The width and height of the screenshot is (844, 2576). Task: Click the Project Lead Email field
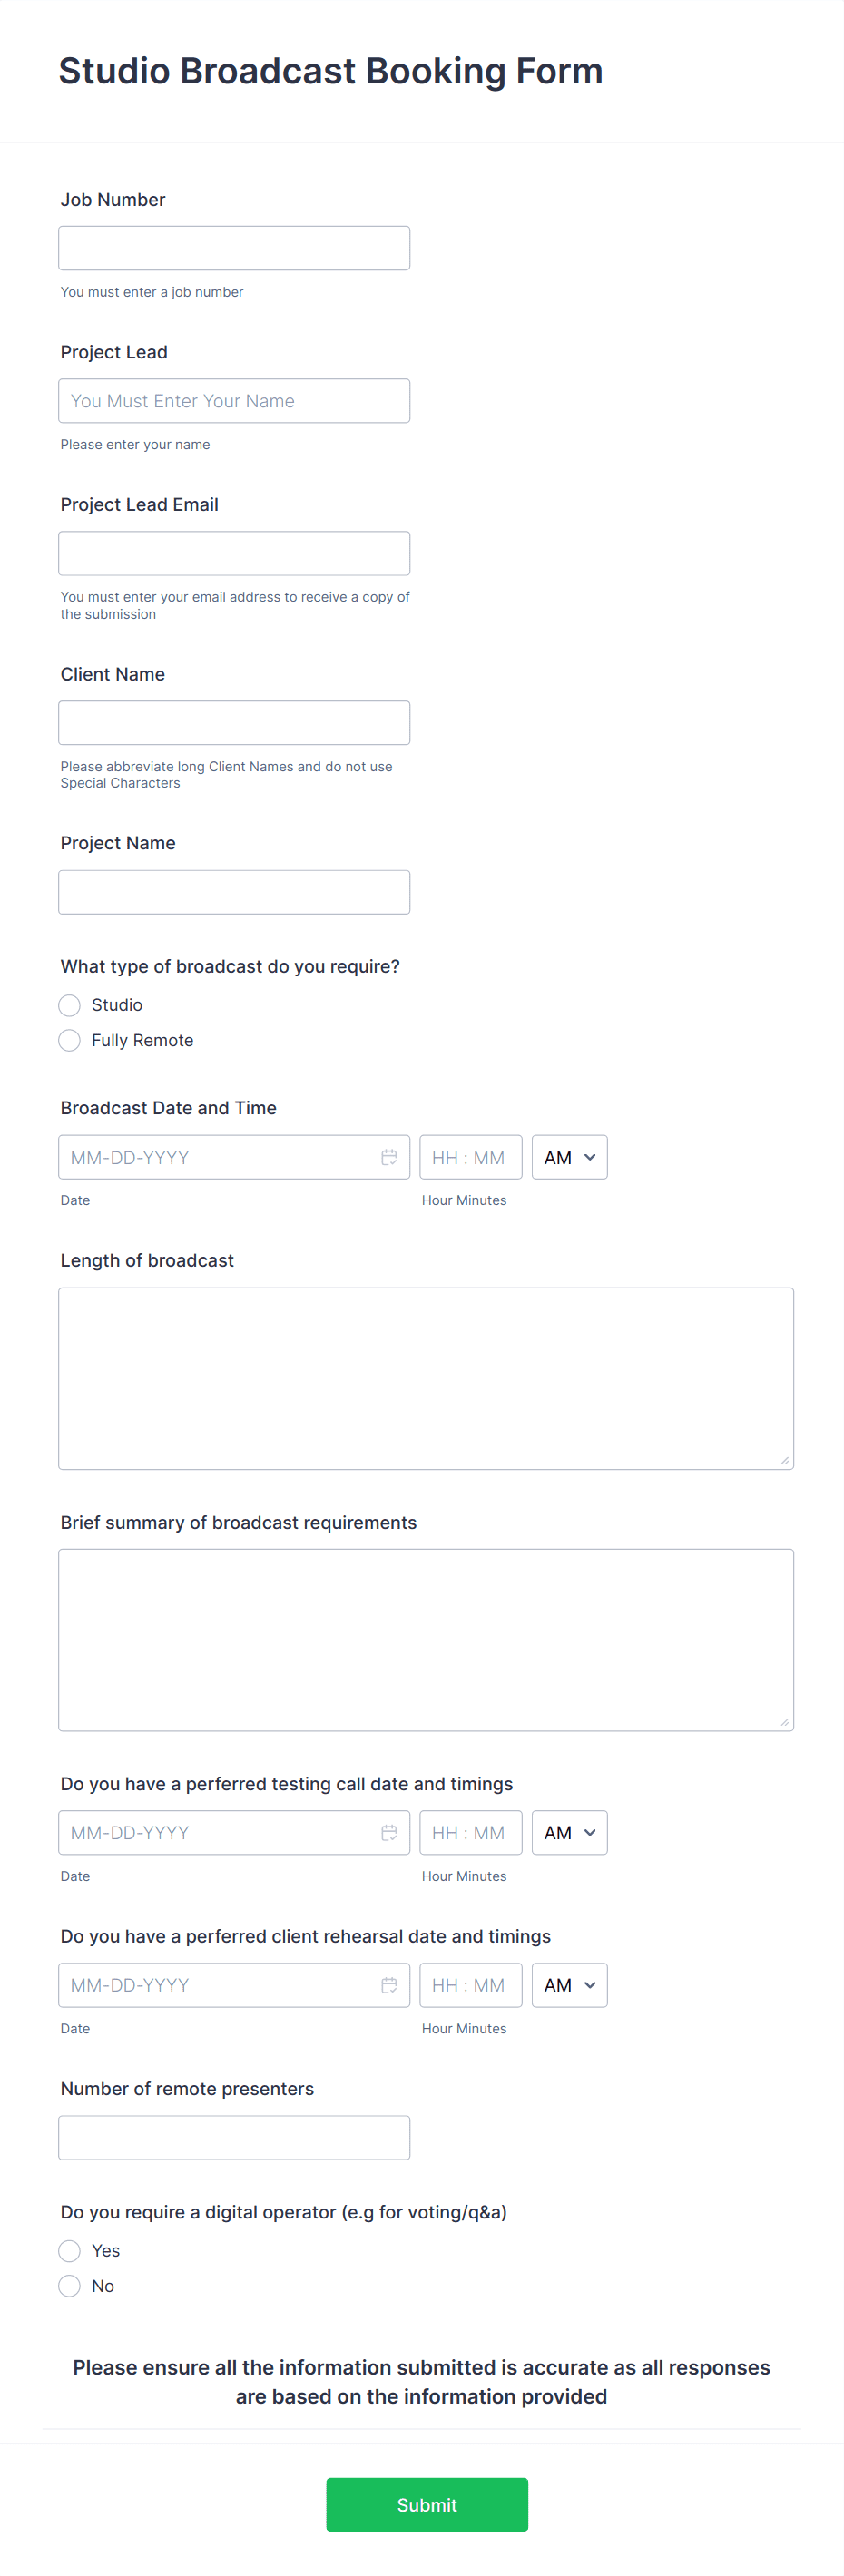234,552
